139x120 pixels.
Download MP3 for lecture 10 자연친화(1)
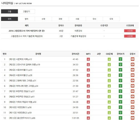(x=88, y=107)
